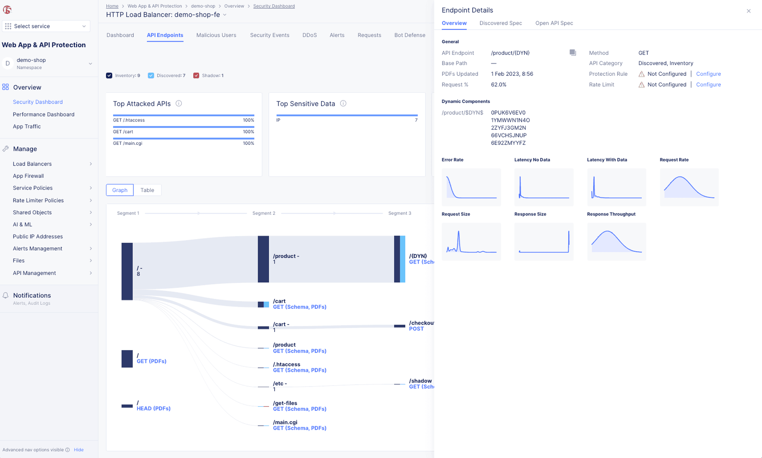The width and height of the screenshot is (762, 458).
Task: Click the demo-shop namespace avatar D
Action: coord(8,64)
